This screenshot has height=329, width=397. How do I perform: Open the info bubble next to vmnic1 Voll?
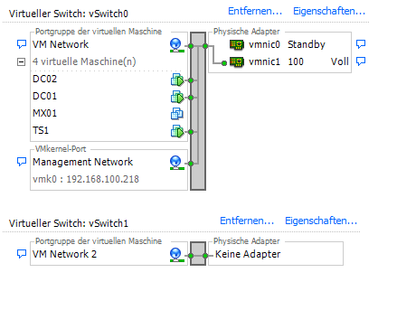click(361, 61)
